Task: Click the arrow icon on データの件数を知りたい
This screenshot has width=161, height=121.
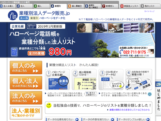Action: (112, 119)
